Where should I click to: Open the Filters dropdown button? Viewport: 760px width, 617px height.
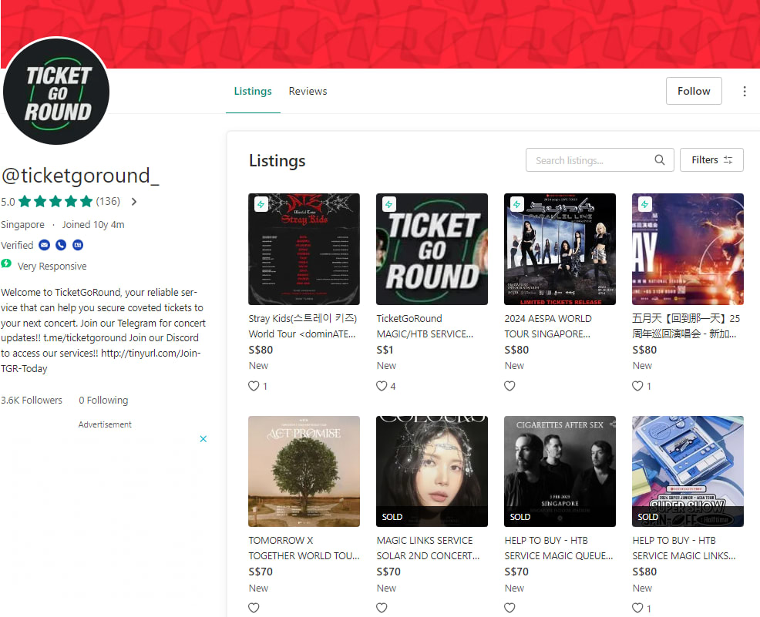[x=711, y=159]
